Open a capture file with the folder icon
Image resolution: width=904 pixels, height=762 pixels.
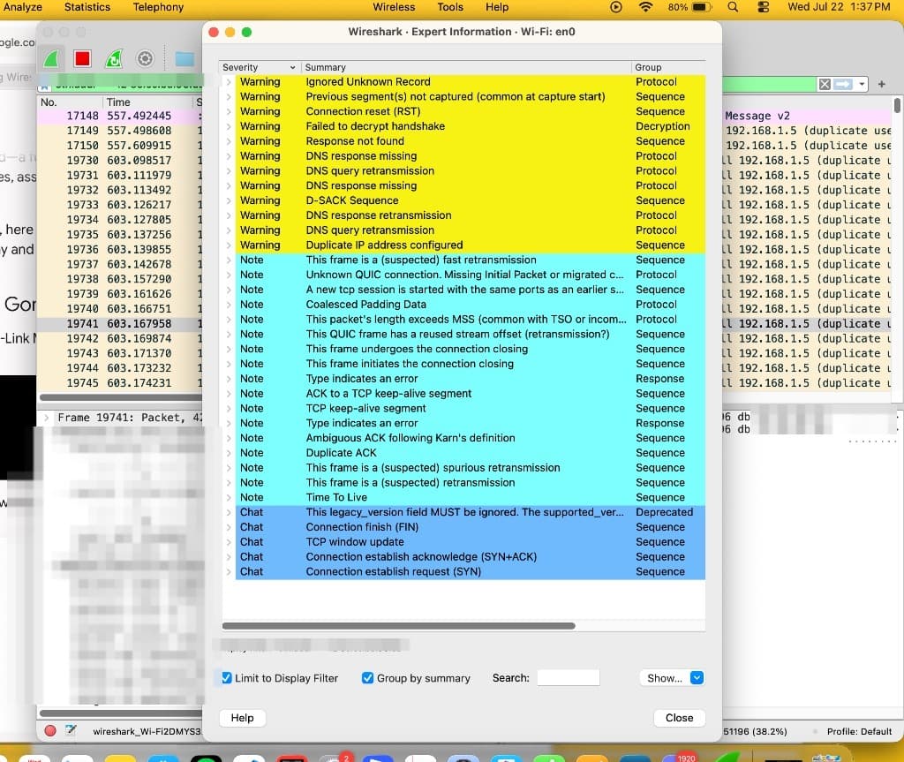[185, 59]
